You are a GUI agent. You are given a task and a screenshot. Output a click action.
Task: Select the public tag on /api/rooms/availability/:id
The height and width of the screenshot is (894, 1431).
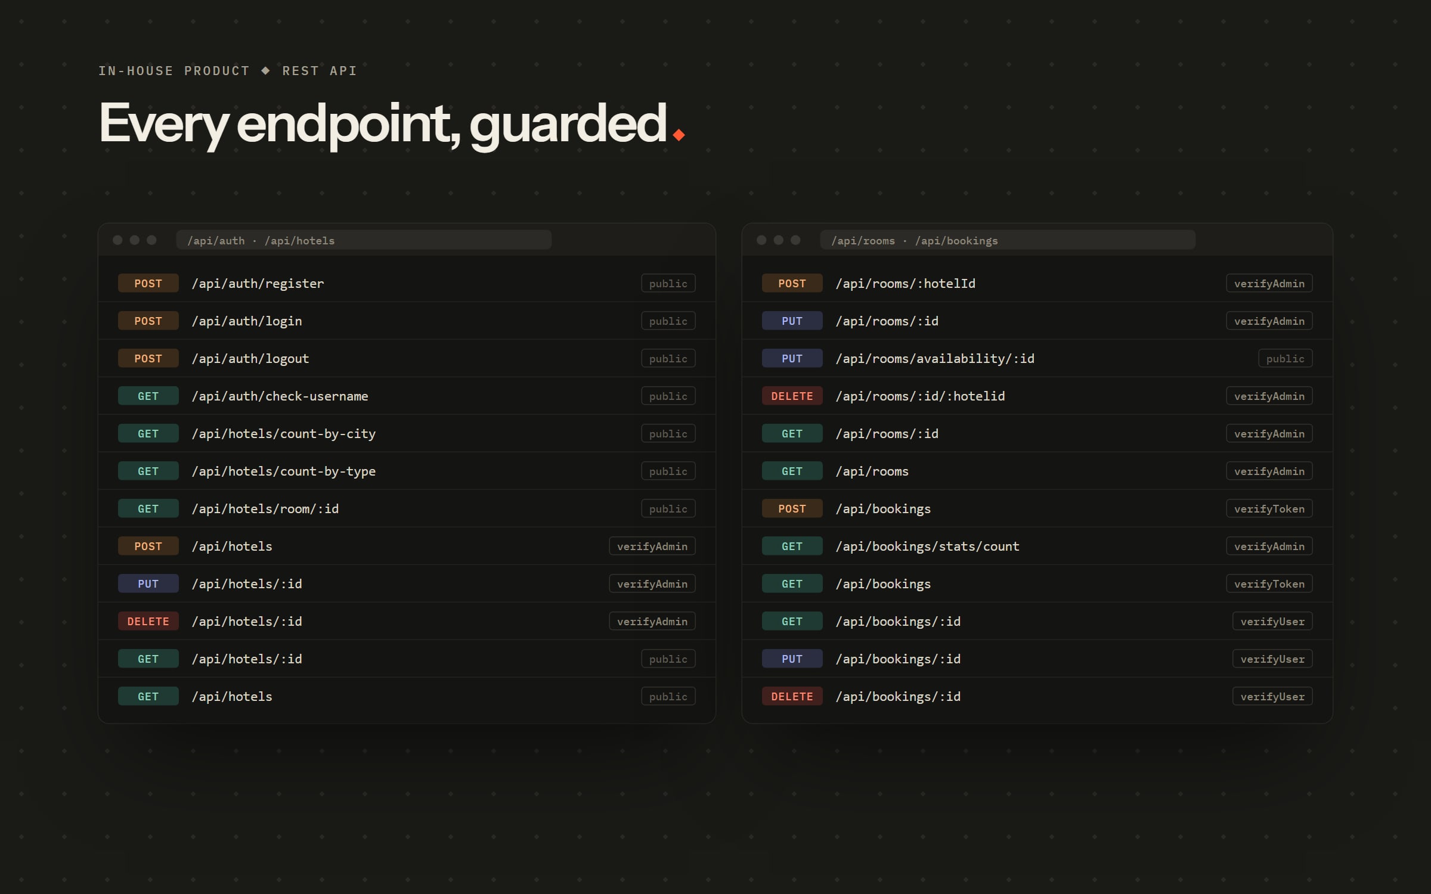click(x=1285, y=358)
